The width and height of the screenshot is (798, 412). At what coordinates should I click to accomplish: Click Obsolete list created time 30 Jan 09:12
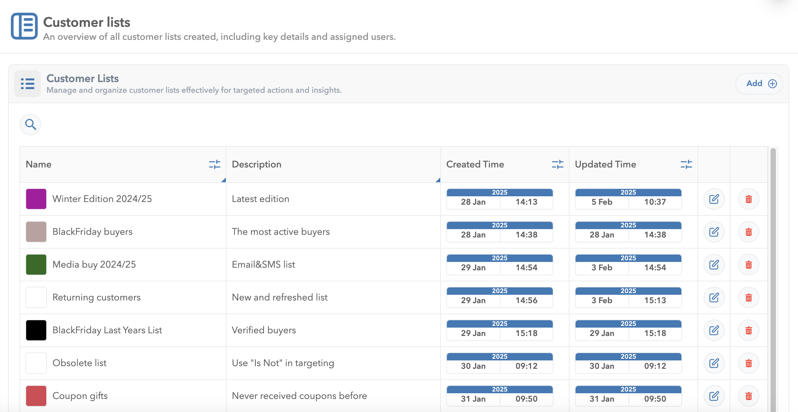point(500,363)
